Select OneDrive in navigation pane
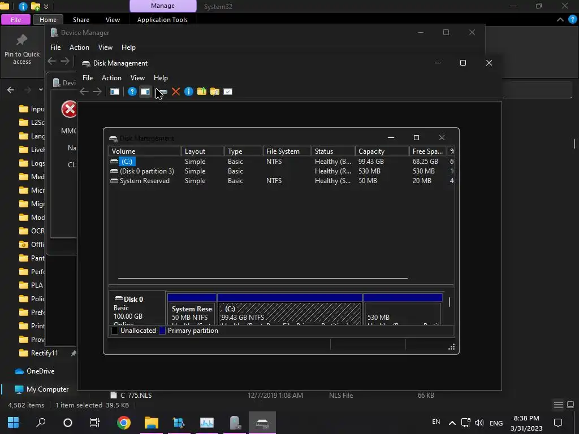579x434 pixels. click(34, 371)
